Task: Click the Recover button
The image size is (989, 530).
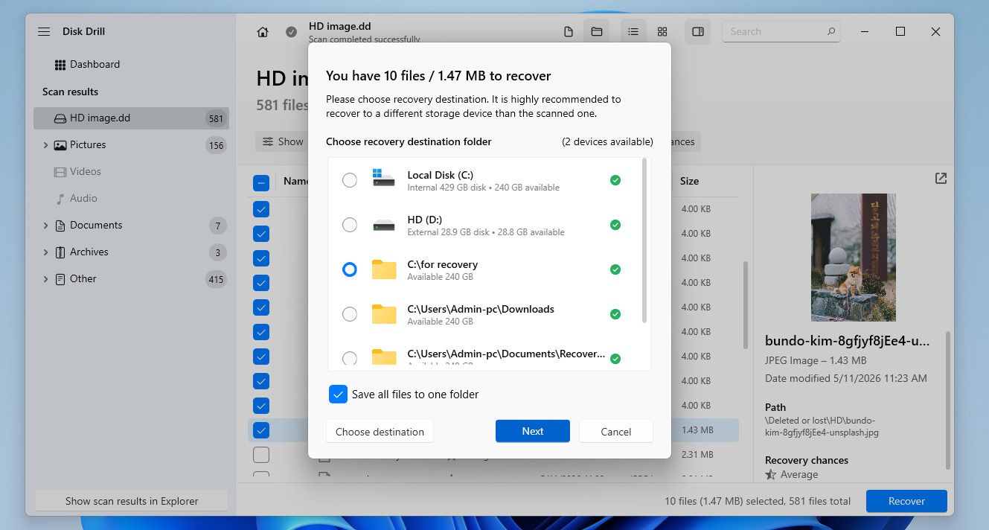Action: tap(906, 501)
